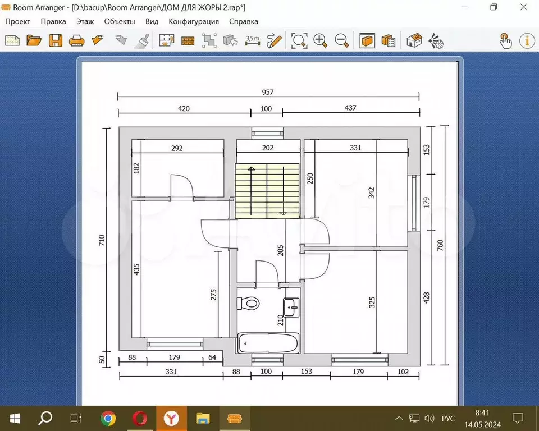Click the grayed stairs selection icon
Image resolution: width=539 pixels, height=431 pixels.
[x=209, y=40]
